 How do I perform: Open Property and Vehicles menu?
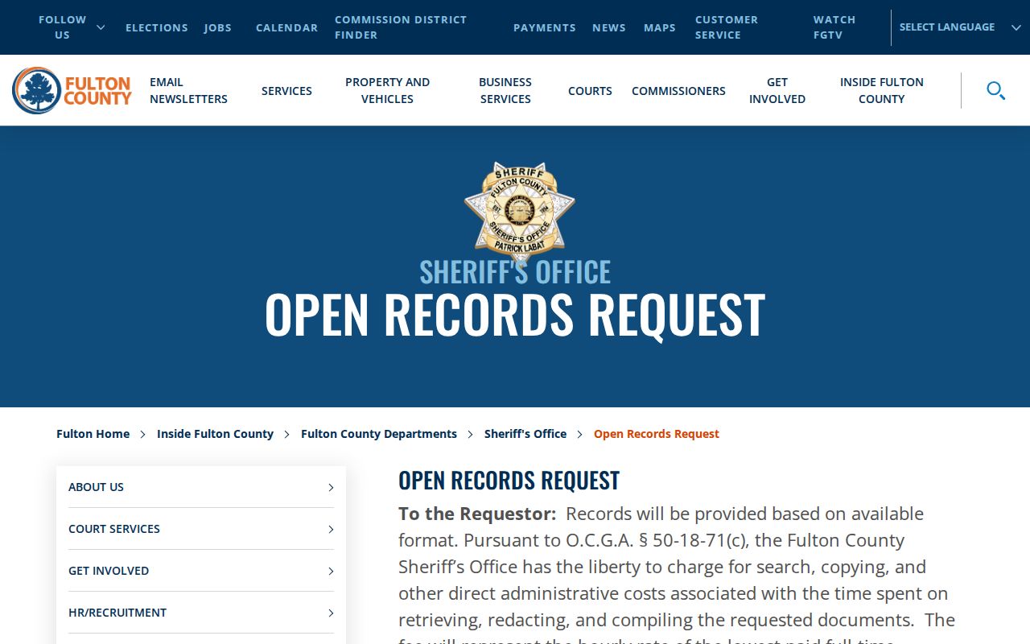tap(387, 90)
